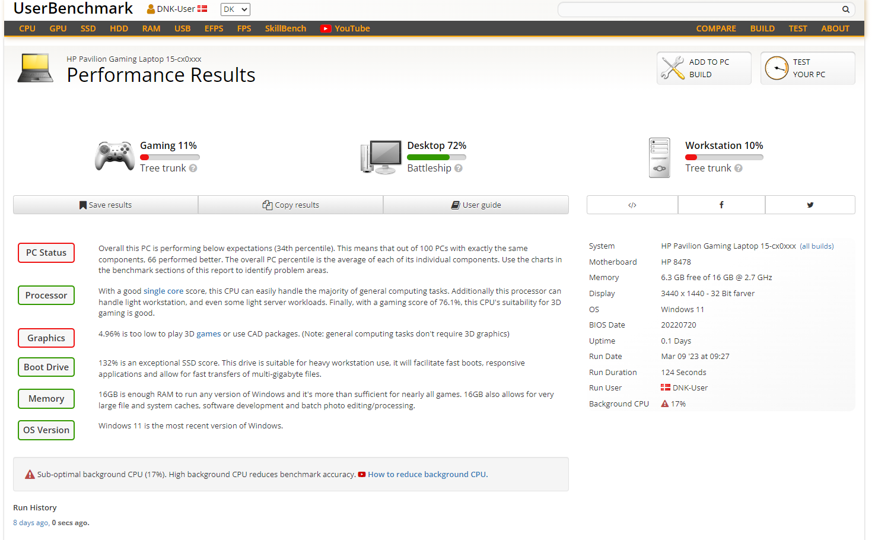Click the embed code icon

click(x=632, y=205)
